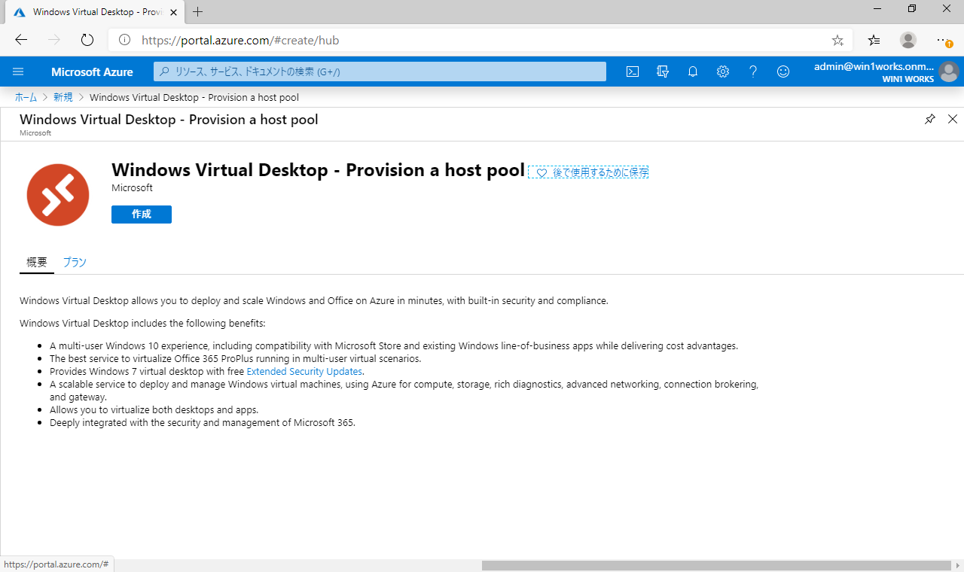964x572 pixels.
Task: Click the Microsoft Azure portal title
Action: point(92,71)
